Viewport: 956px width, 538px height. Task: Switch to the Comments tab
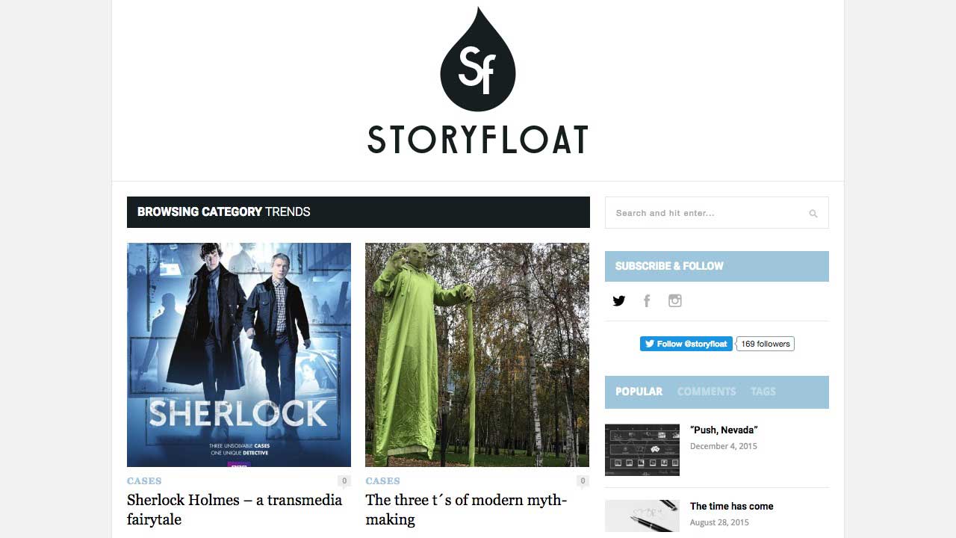pyautogui.click(x=707, y=392)
